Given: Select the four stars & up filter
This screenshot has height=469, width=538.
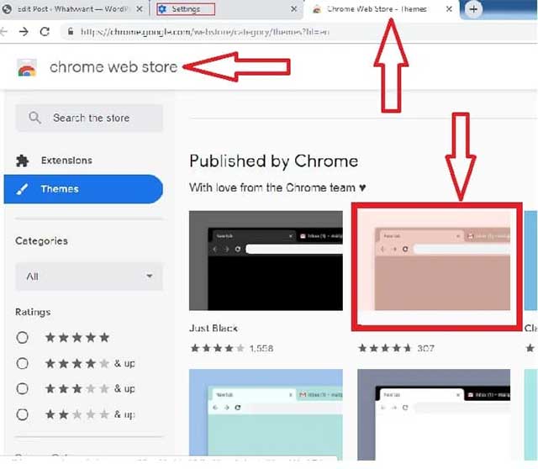Looking at the screenshot, I should [x=23, y=363].
